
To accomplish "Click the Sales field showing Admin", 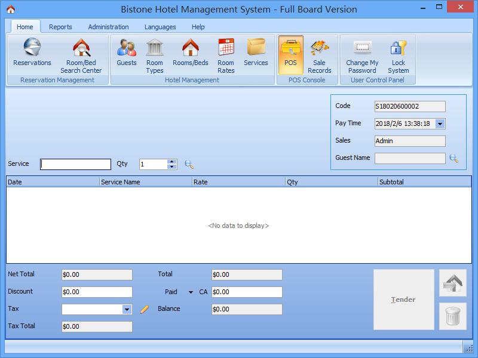I will (410, 141).
